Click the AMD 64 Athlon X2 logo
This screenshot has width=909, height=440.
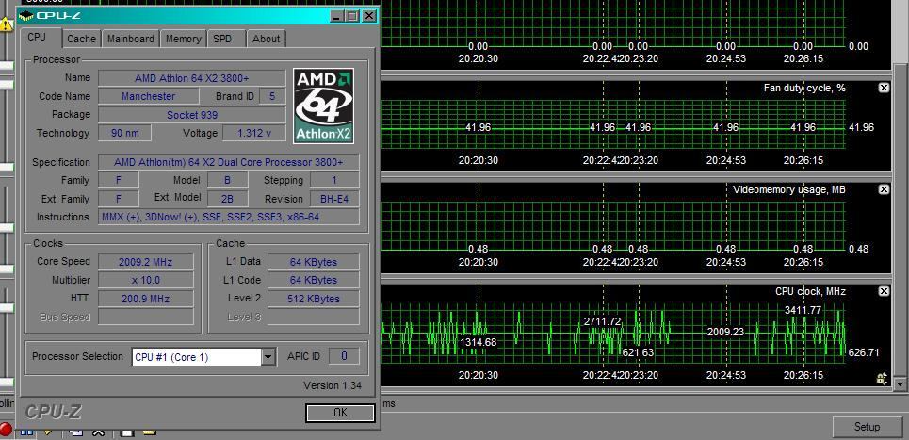point(323,106)
